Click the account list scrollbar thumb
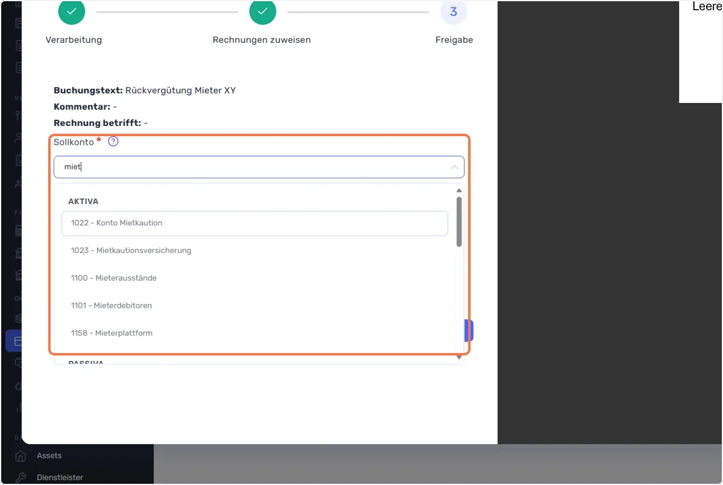The image size is (723, 485). 459,222
